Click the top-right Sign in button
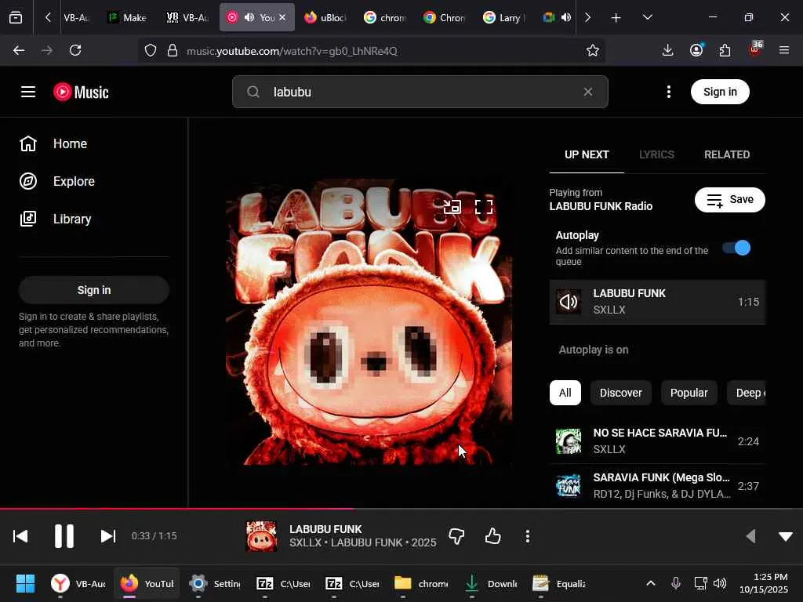The image size is (803, 602). (x=720, y=92)
